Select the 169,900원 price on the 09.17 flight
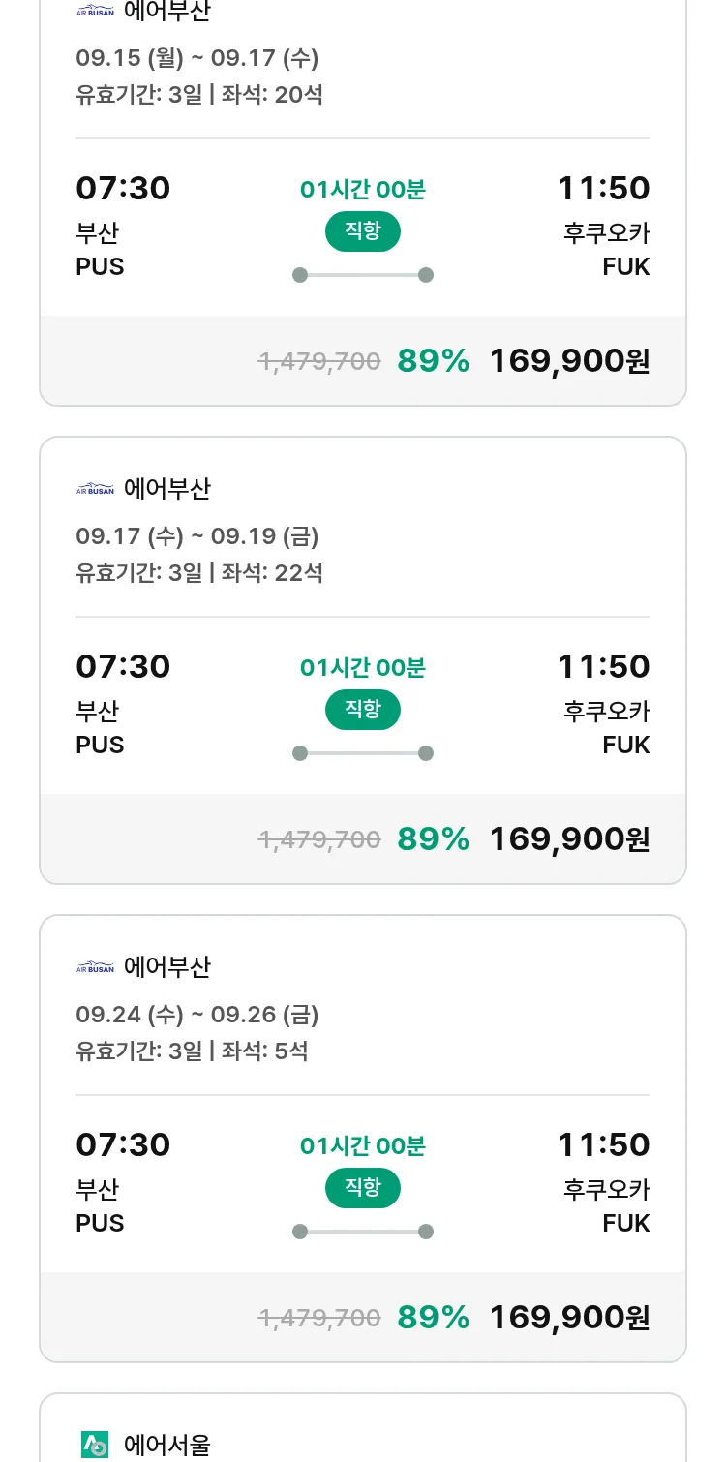Viewport: 726px width, 1462px height. (569, 839)
